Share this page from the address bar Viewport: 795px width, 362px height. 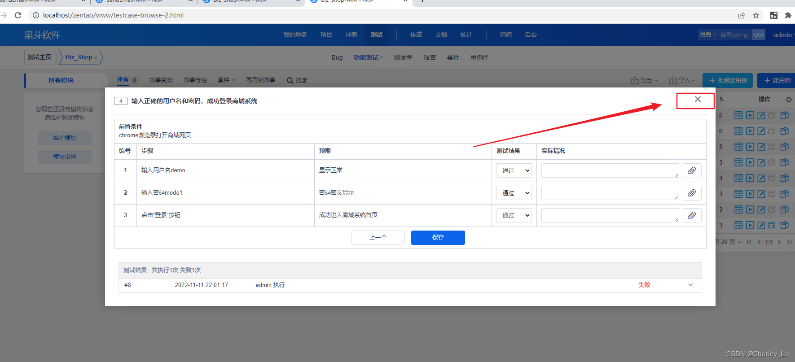[x=742, y=15]
